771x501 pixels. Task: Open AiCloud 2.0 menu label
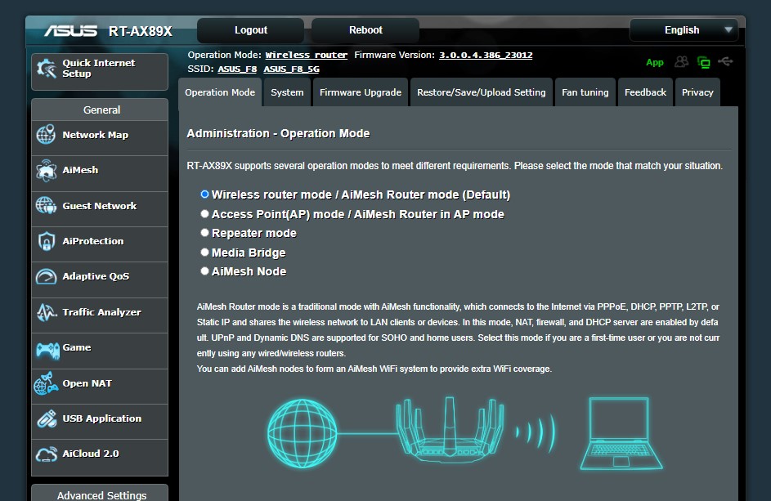coord(91,454)
